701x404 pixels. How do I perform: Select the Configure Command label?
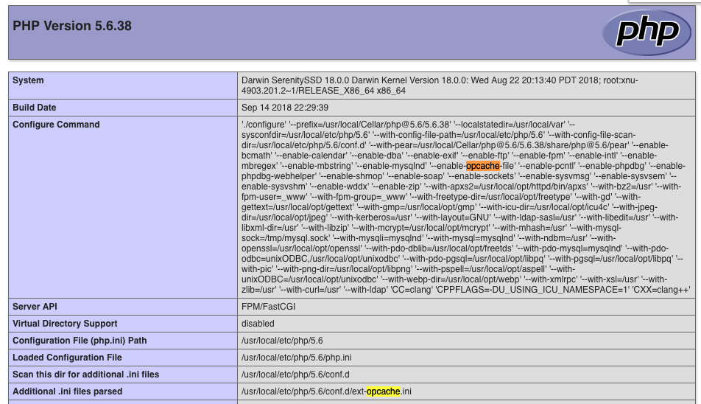coord(56,125)
